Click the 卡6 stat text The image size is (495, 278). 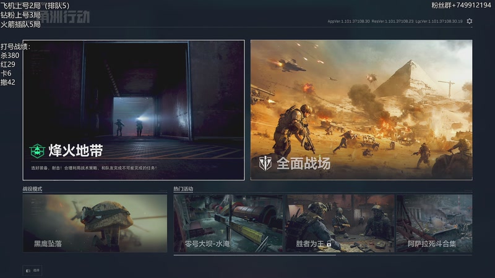tap(6, 74)
